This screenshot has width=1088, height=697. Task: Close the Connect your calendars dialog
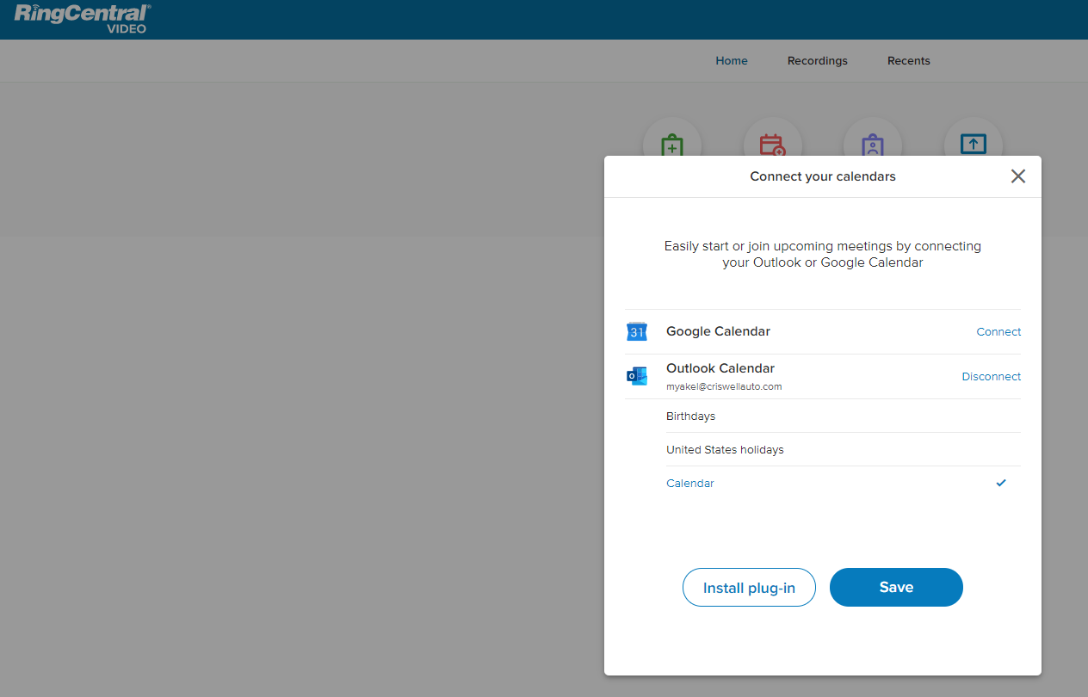point(1018,176)
